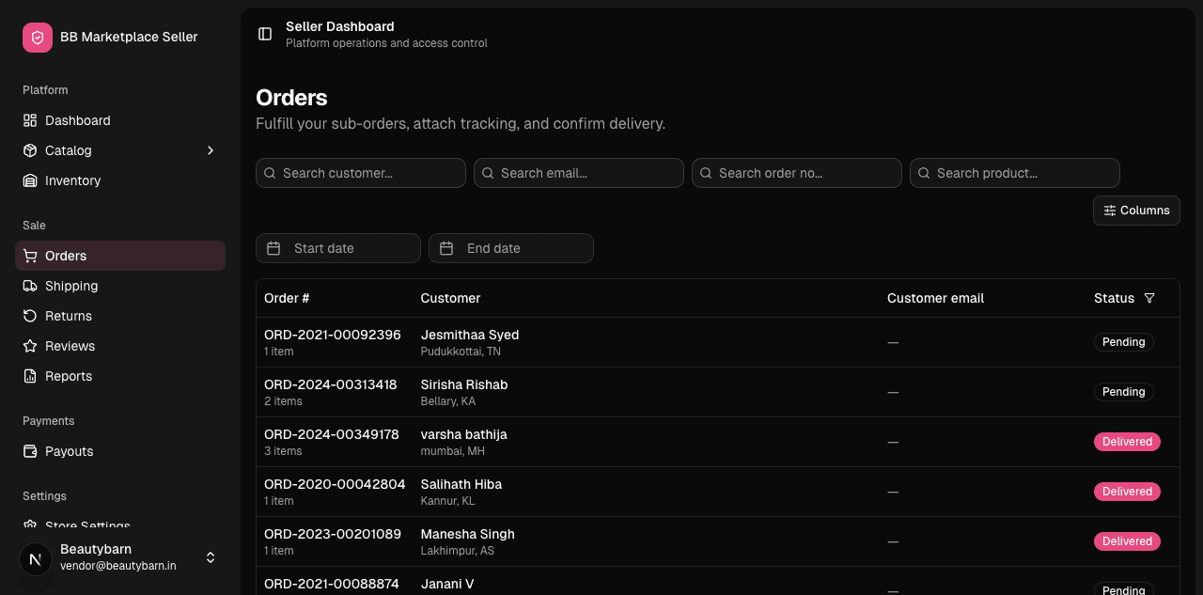Click customer name Sirisha Rishab

464,384
